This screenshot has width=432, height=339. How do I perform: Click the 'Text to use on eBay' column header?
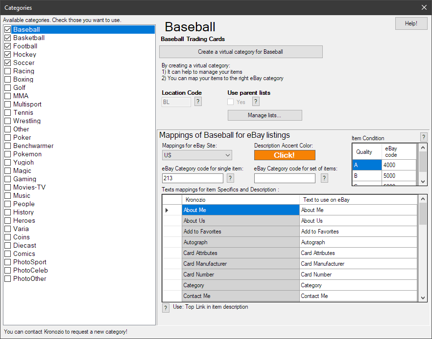358,200
